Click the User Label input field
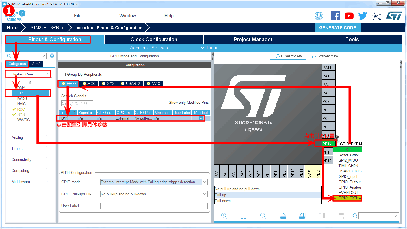 click(154, 206)
